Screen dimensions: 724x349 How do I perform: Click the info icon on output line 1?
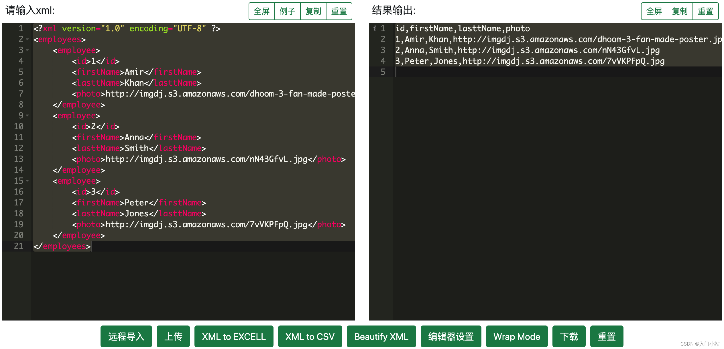(375, 28)
